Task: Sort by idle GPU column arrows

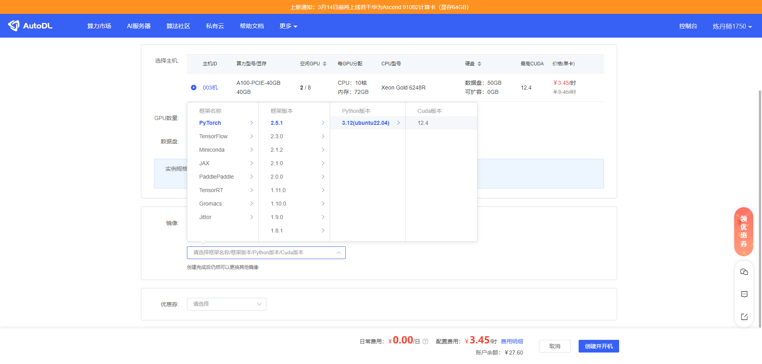Action: [325, 64]
